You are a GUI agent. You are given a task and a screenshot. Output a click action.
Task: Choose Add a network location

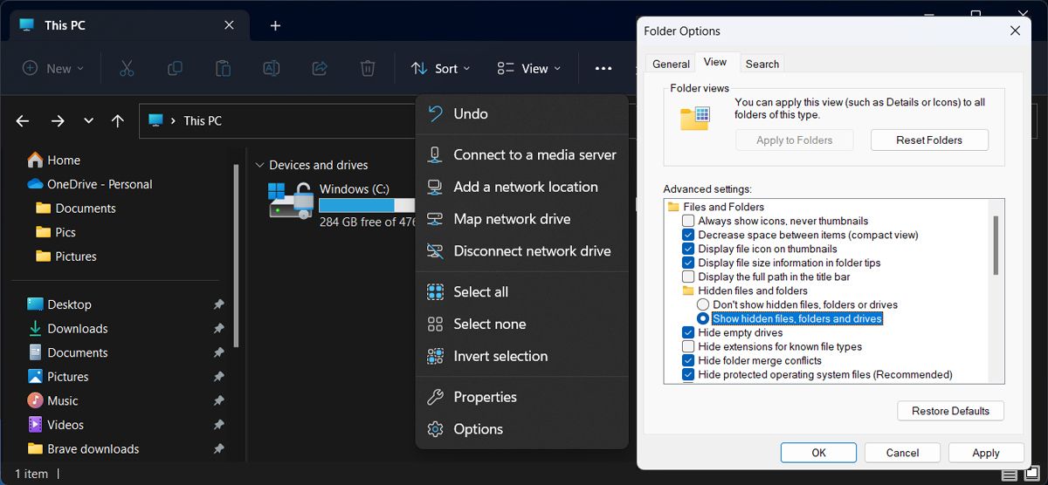point(522,187)
